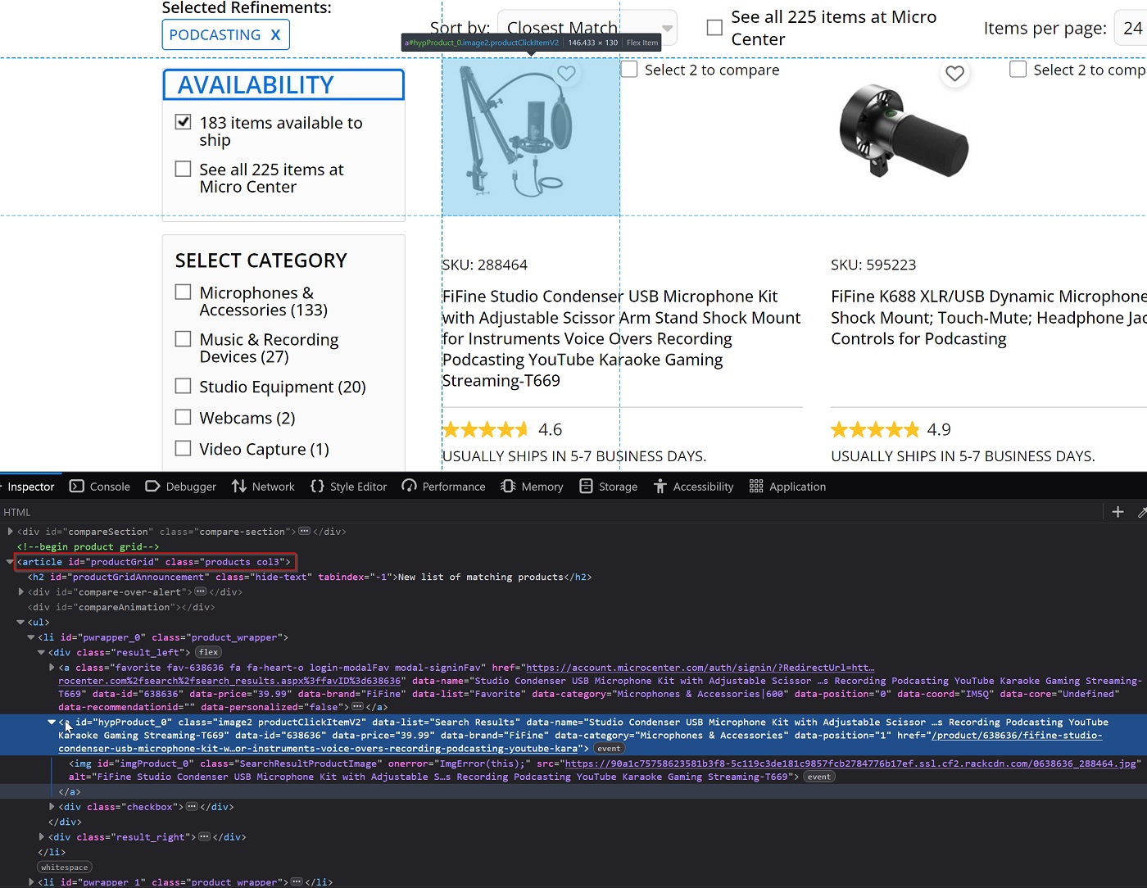Switch to the Network panel
Image resolution: width=1147 pixels, height=888 pixels.
(x=263, y=487)
